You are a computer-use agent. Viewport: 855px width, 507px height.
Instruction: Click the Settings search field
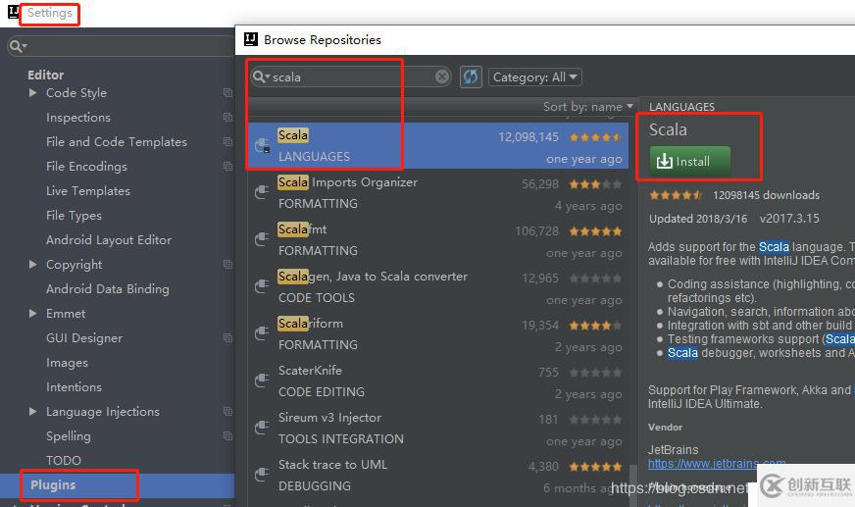[121, 46]
